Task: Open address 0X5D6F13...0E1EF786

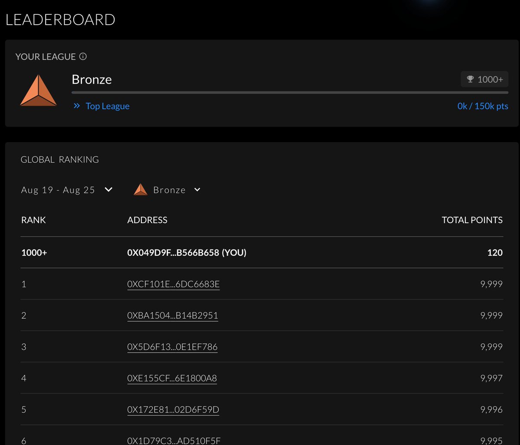Action: (x=172, y=347)
